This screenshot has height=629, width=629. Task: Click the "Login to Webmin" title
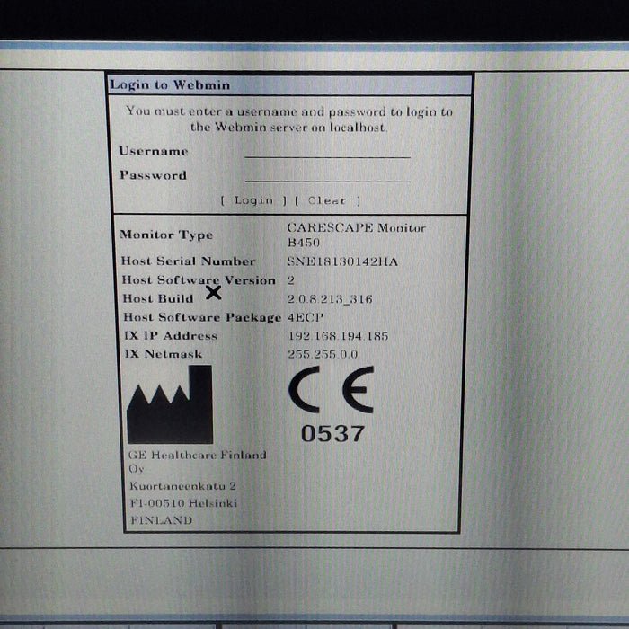pos(170,85)
